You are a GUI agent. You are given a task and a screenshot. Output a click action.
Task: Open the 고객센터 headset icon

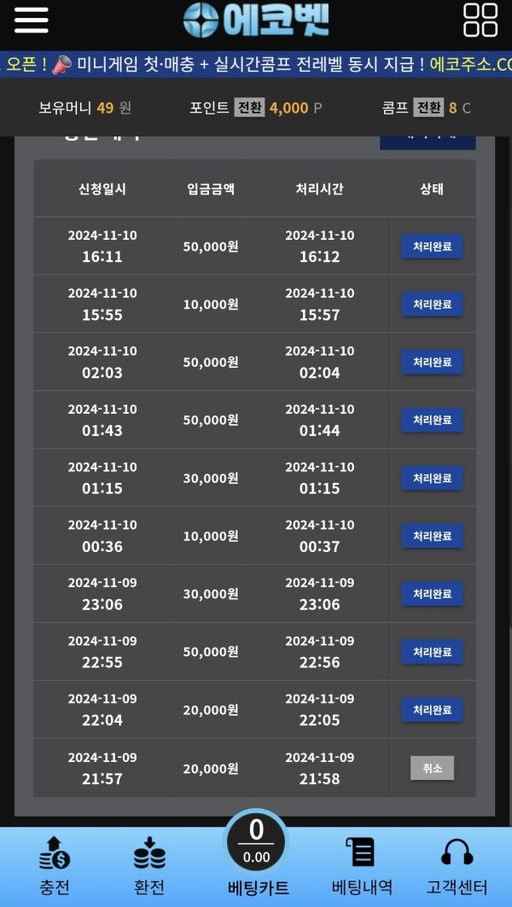[x=457, y=855]
